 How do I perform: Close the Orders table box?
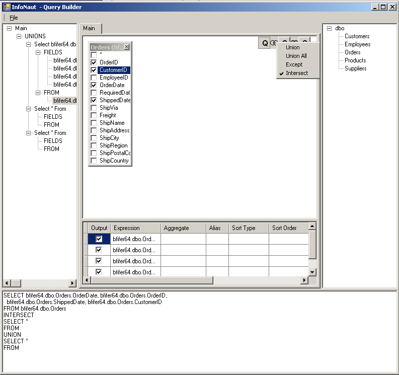click(x=127, y=47)
